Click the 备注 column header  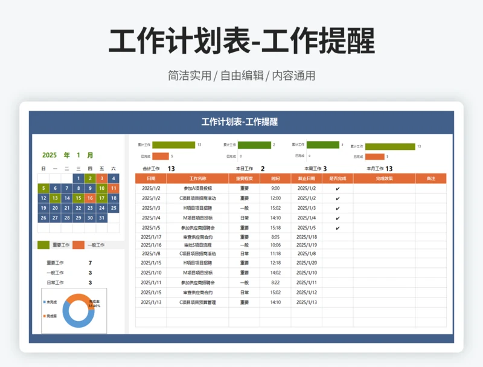tap(430, 178)
